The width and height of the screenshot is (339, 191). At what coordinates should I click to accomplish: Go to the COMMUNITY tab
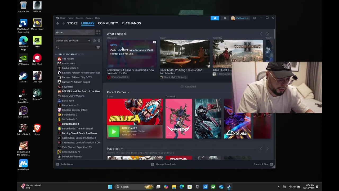pos(108,23)
